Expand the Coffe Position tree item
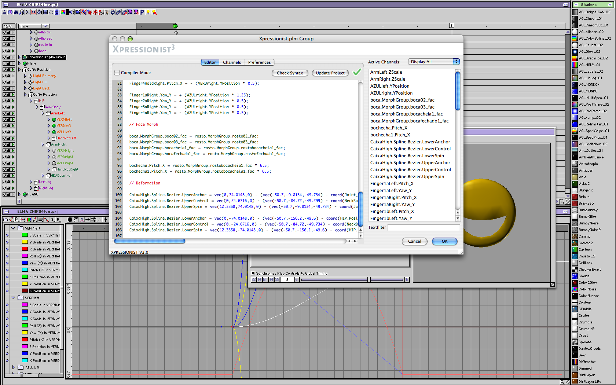Viewport: 616px width, 385px height. 19,69
